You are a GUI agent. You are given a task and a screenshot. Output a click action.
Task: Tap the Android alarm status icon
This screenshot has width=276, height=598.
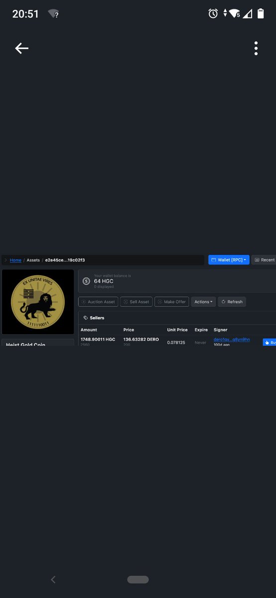coord(213,14)
